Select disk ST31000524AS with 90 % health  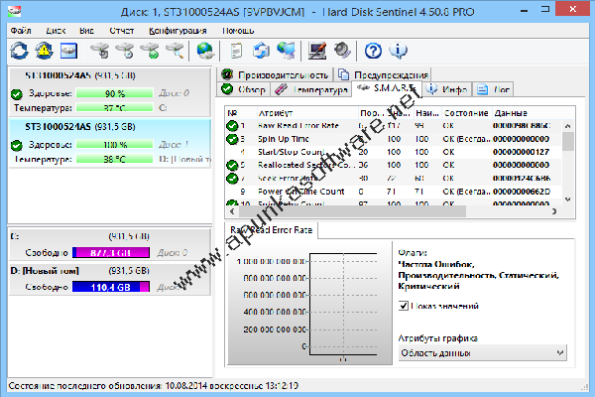110,92
